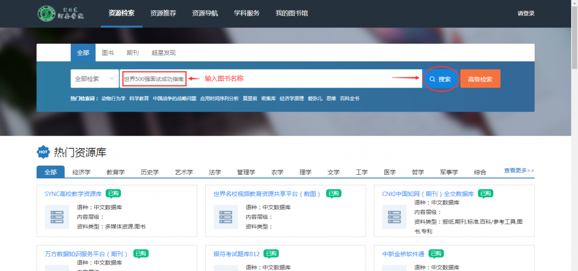Image resolution: width=578 pixels, height=271 pixels.
Task: Select the 超星发现 search tab
Action: [163, 53]
